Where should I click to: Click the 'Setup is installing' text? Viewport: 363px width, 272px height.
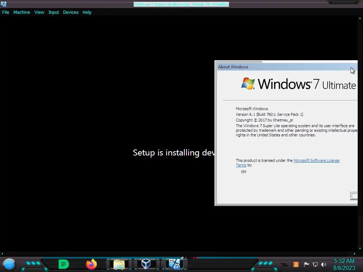(174, 153)
